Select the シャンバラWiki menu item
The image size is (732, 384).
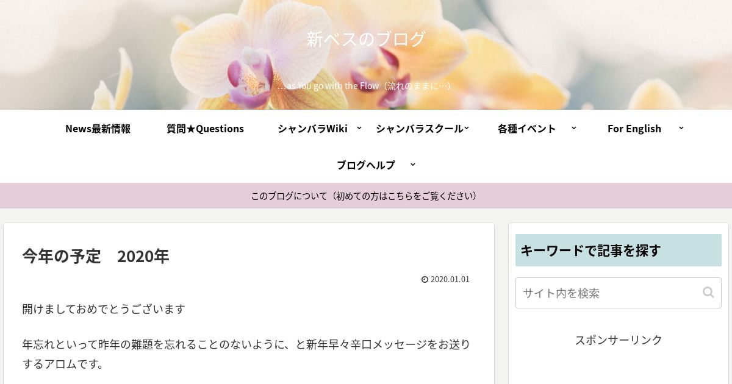click(x=312, y=128)
